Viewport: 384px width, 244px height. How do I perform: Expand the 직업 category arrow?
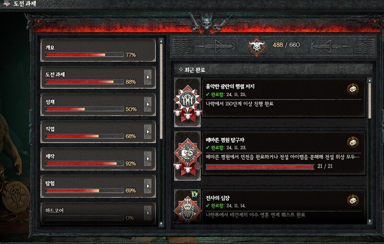pyautogui.click(x=148, y=132)
